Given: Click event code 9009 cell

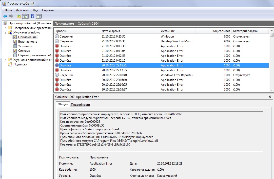Looking at the screenshot, I should point(227,41).
